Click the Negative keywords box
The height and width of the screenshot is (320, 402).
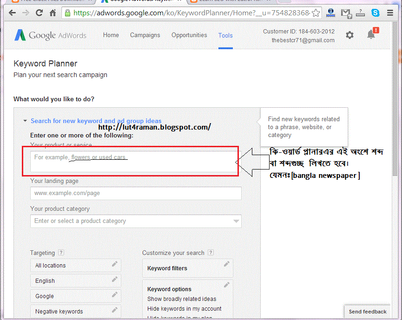point(76,311)
